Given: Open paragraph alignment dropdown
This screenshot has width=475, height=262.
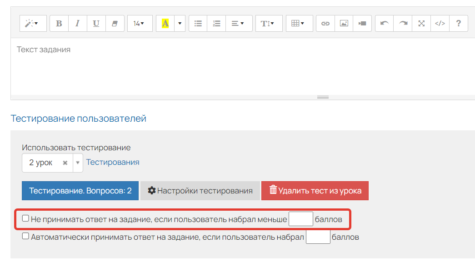Looking at the screenshot, I should point(239,23).
